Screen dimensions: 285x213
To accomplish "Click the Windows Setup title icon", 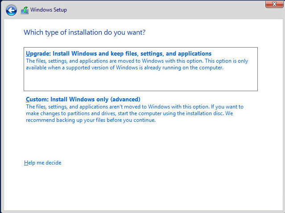I will click(x=25, y=10).
